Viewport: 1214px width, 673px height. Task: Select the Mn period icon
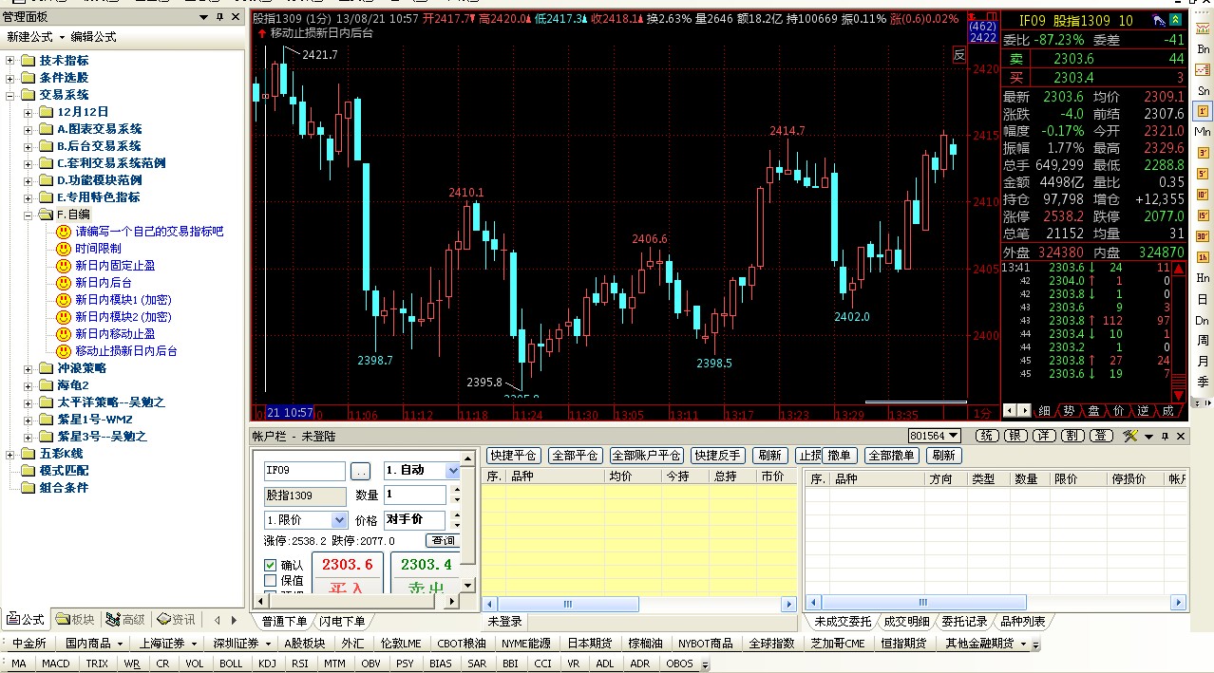tap(1203, 131)
